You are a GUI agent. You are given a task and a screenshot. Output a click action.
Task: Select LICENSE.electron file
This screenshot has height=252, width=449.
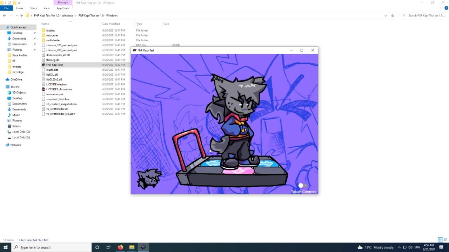[56, 84]
